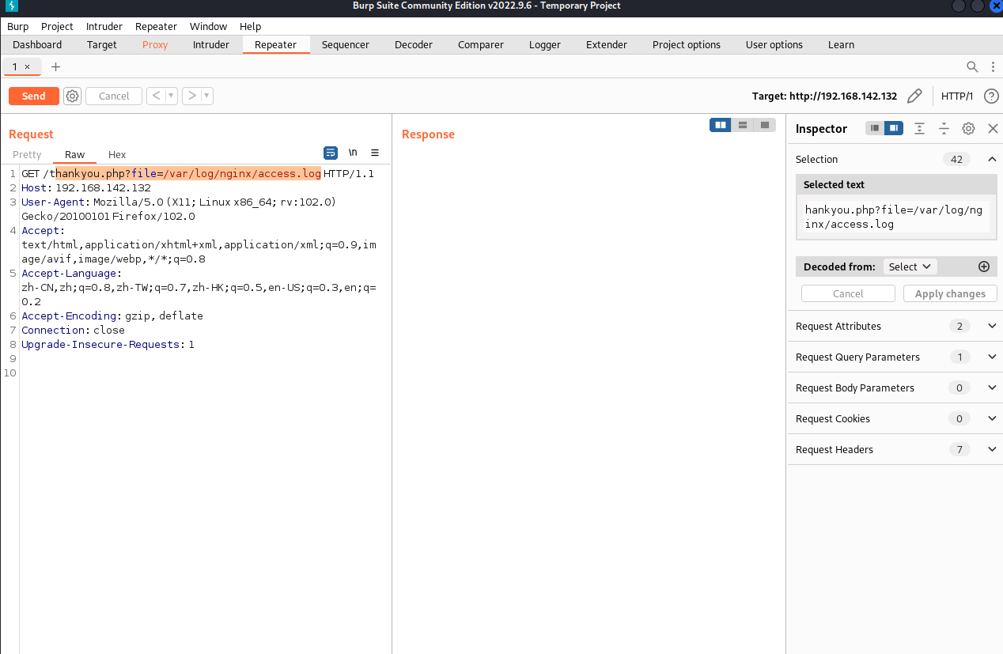Click the Cancel request button
The height and width of the screenshot is (654, 1003).
click(114, 96)
